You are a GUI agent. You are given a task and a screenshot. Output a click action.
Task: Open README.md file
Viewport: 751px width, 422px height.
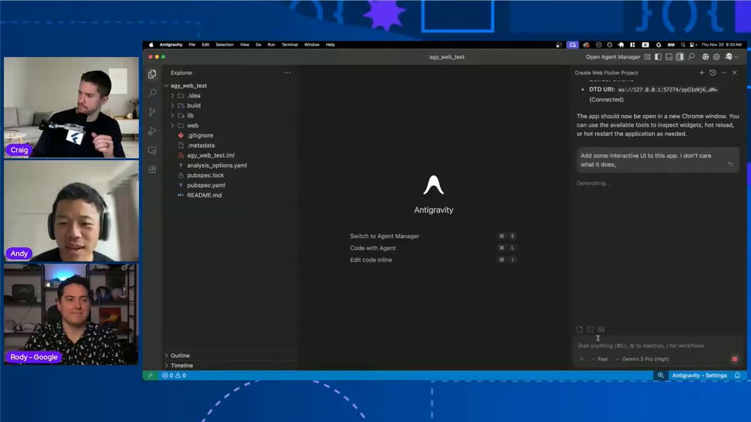(204, 196)
